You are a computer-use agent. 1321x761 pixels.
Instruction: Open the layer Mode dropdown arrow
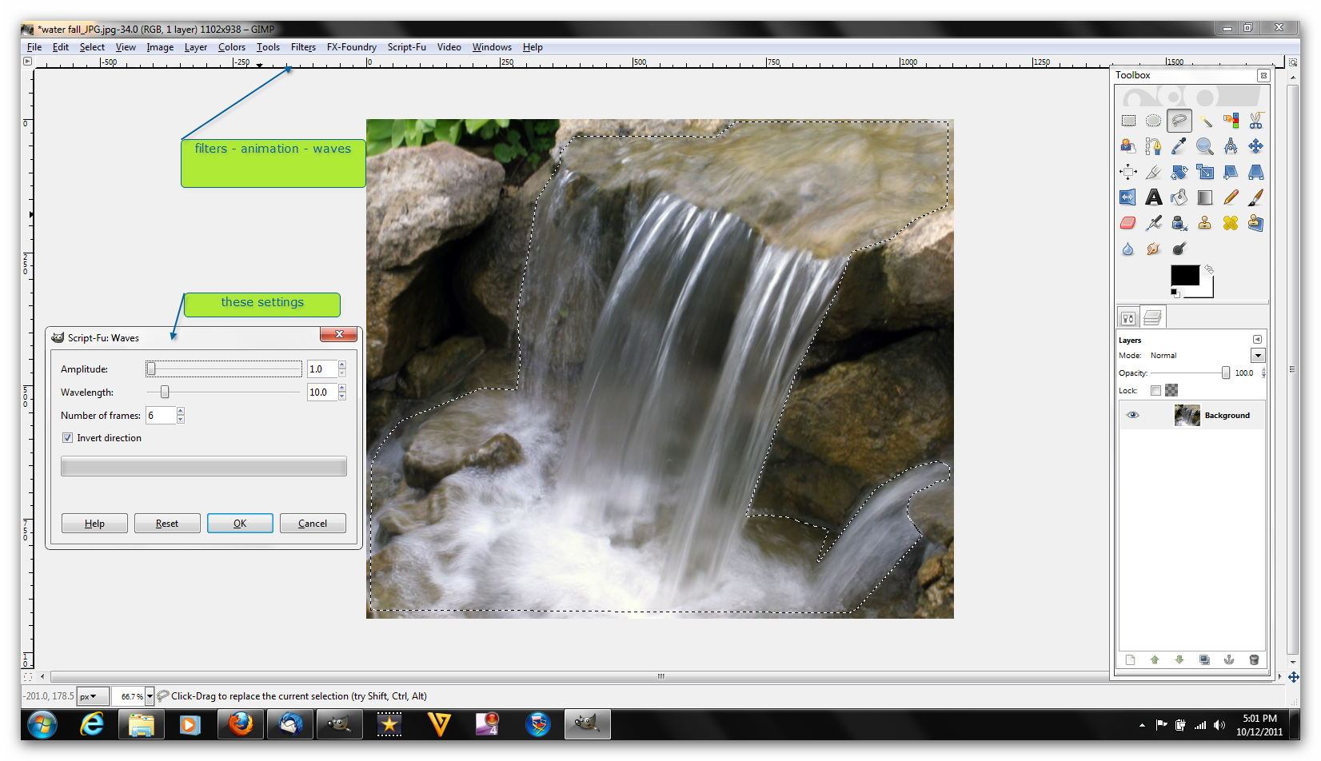click(x=1258, y=356)
